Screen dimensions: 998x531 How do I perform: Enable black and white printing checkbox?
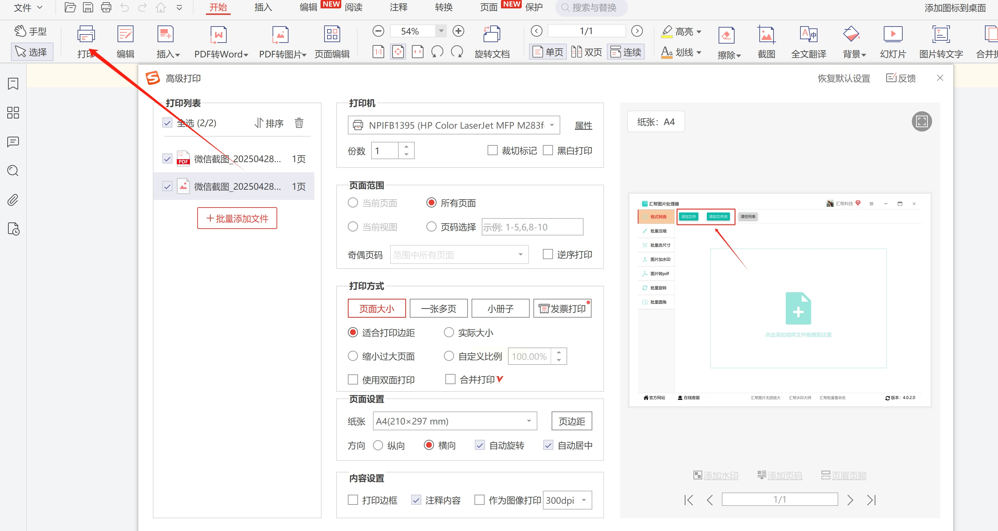[548, 150]
